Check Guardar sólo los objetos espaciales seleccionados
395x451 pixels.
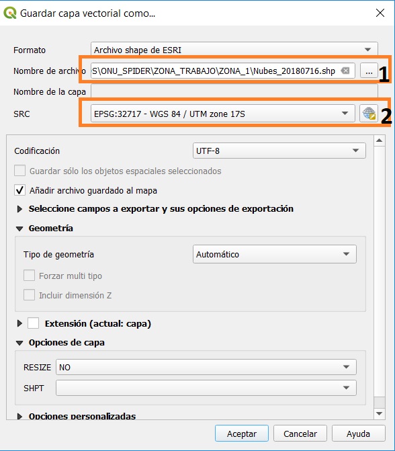click(20, 171)
